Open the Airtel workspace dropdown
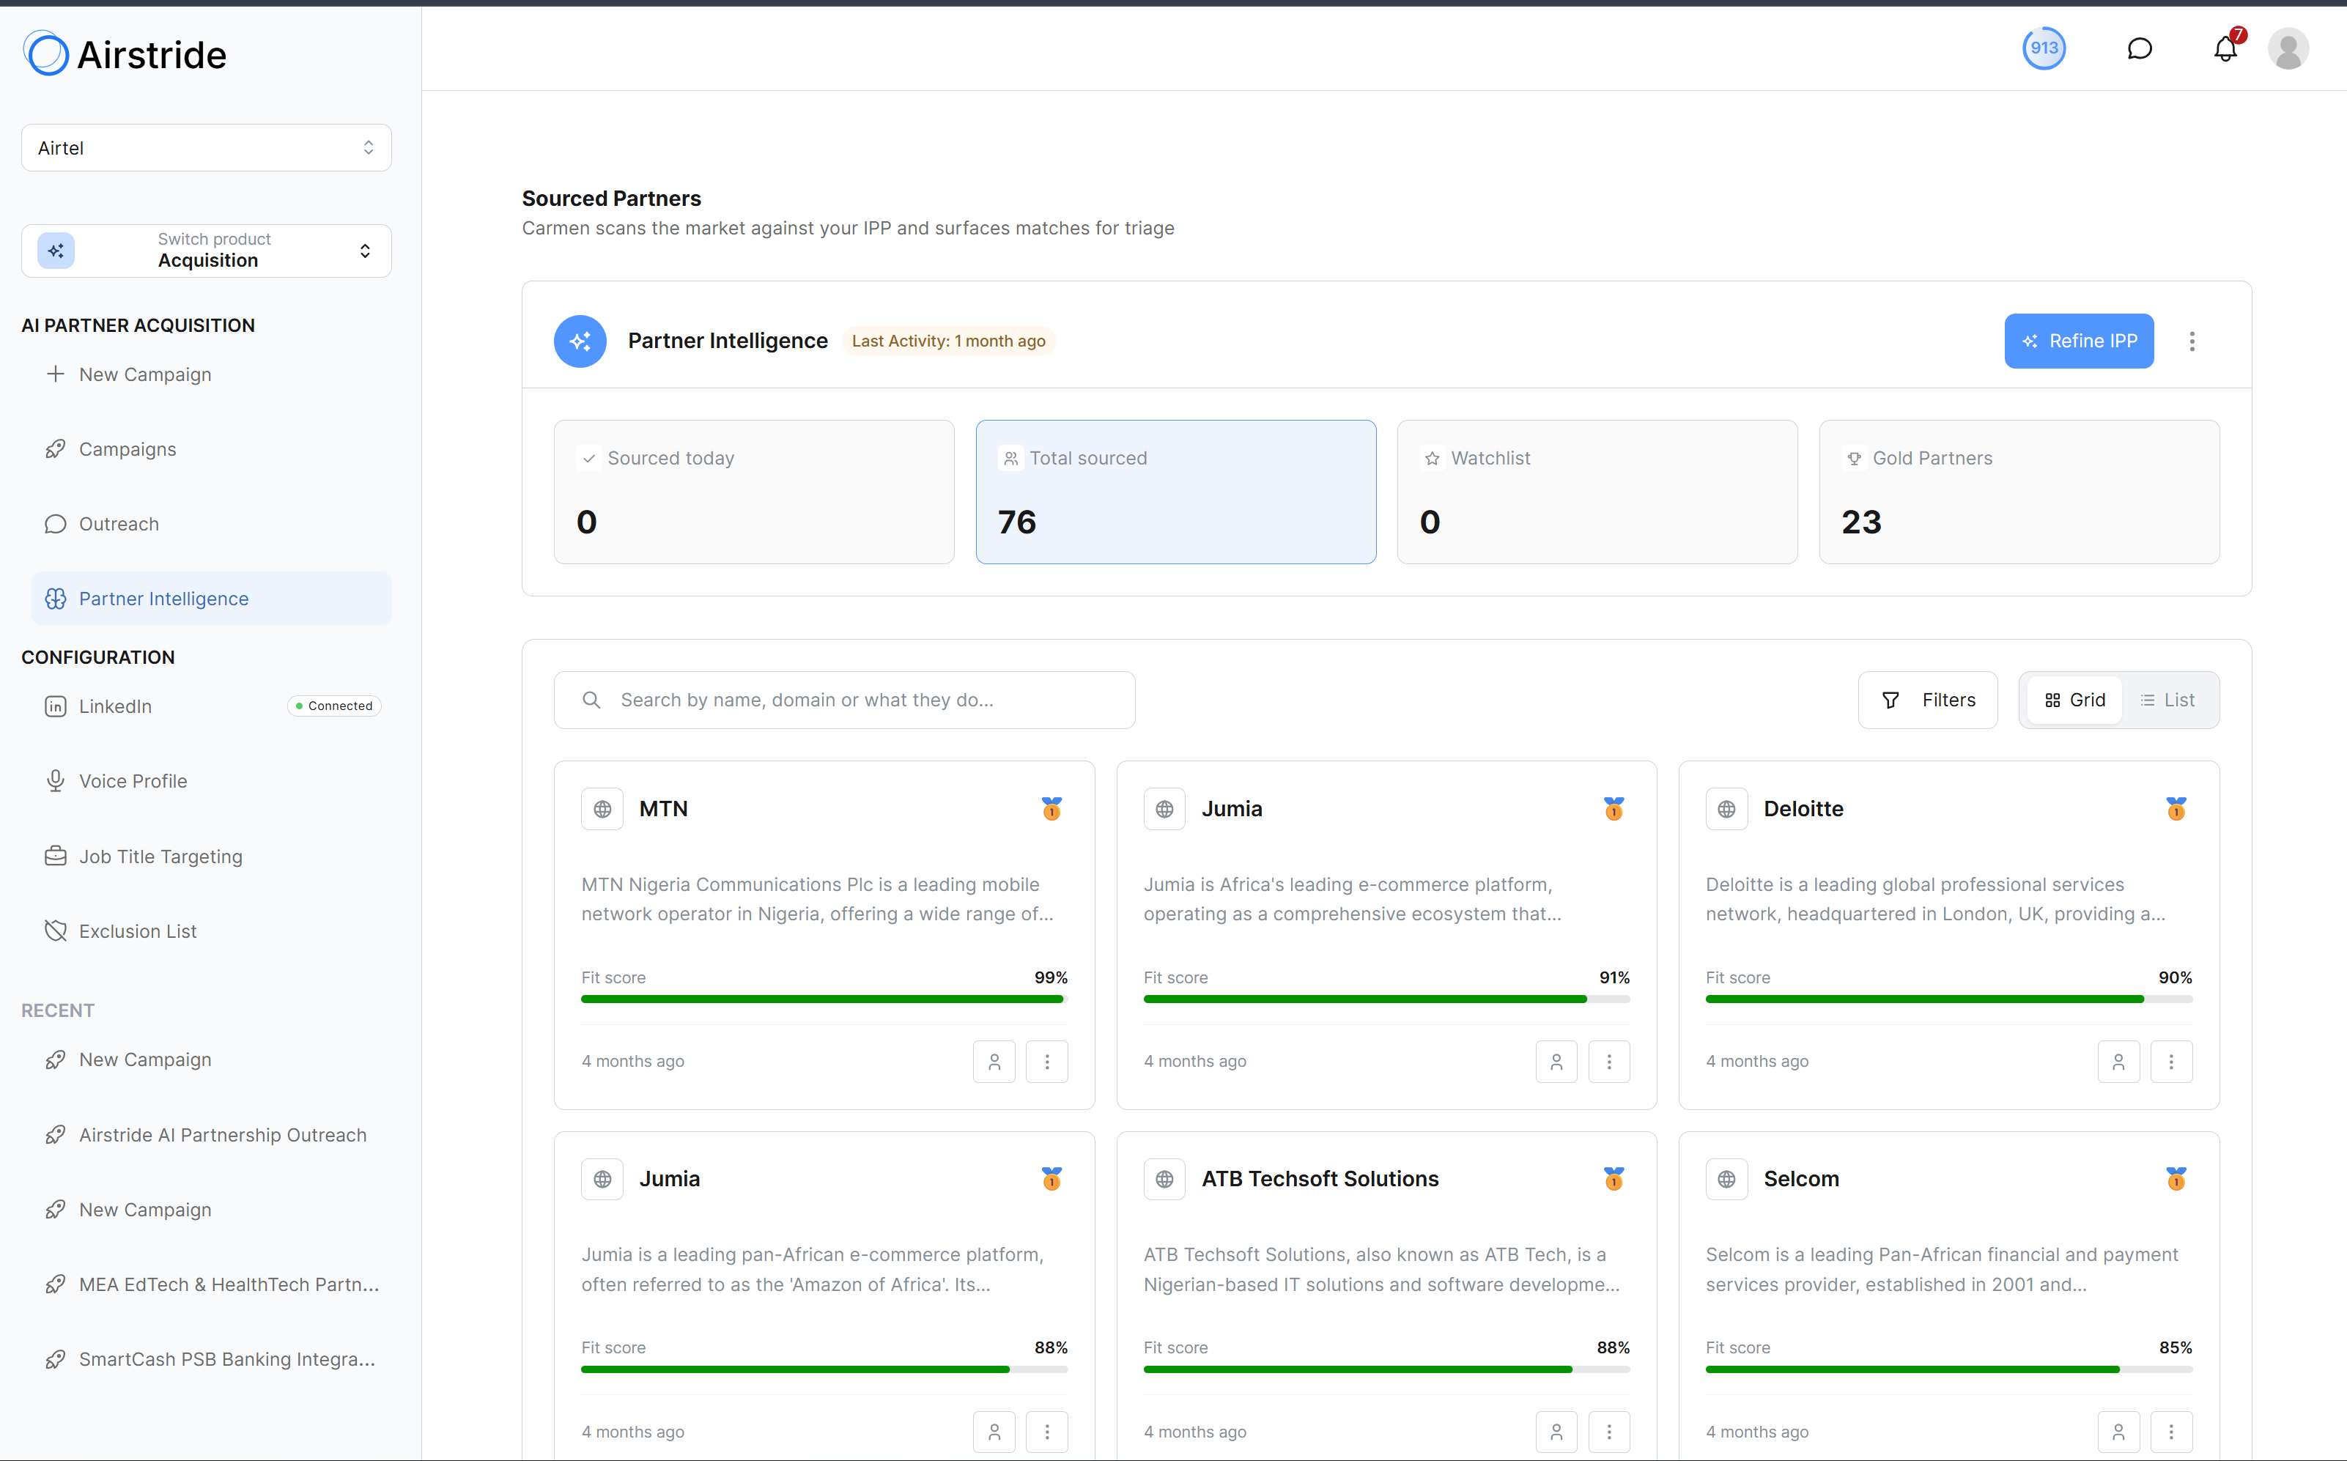This screenshot has height=1461, width=2347. (206, 148)
